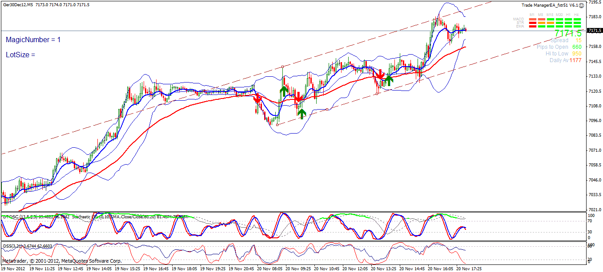
Task: Select the red down-arrow sell signal near 20 Nov 08:05
Action: pos(257,98)
